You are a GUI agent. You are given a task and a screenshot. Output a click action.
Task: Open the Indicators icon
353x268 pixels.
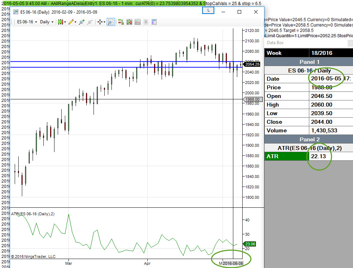[x=138, y=22]
